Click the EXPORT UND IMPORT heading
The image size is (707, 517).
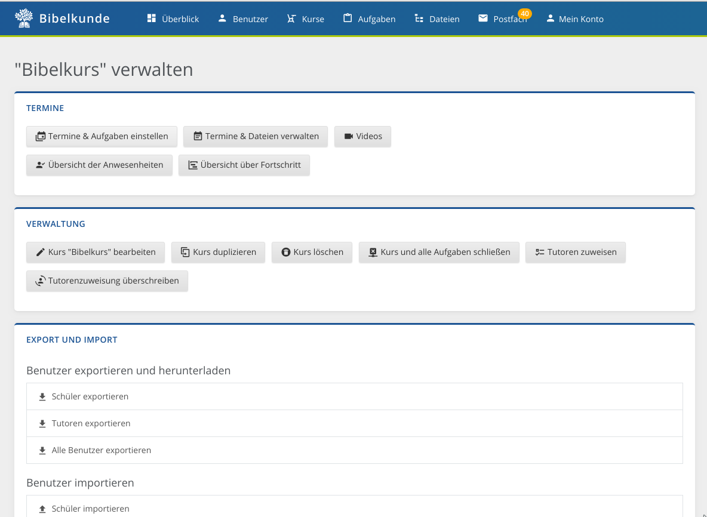(x=72, y=340)
